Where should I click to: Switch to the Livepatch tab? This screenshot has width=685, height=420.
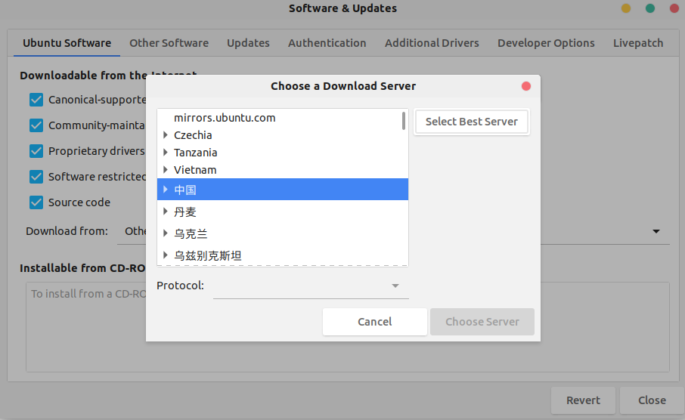point(638,43)
